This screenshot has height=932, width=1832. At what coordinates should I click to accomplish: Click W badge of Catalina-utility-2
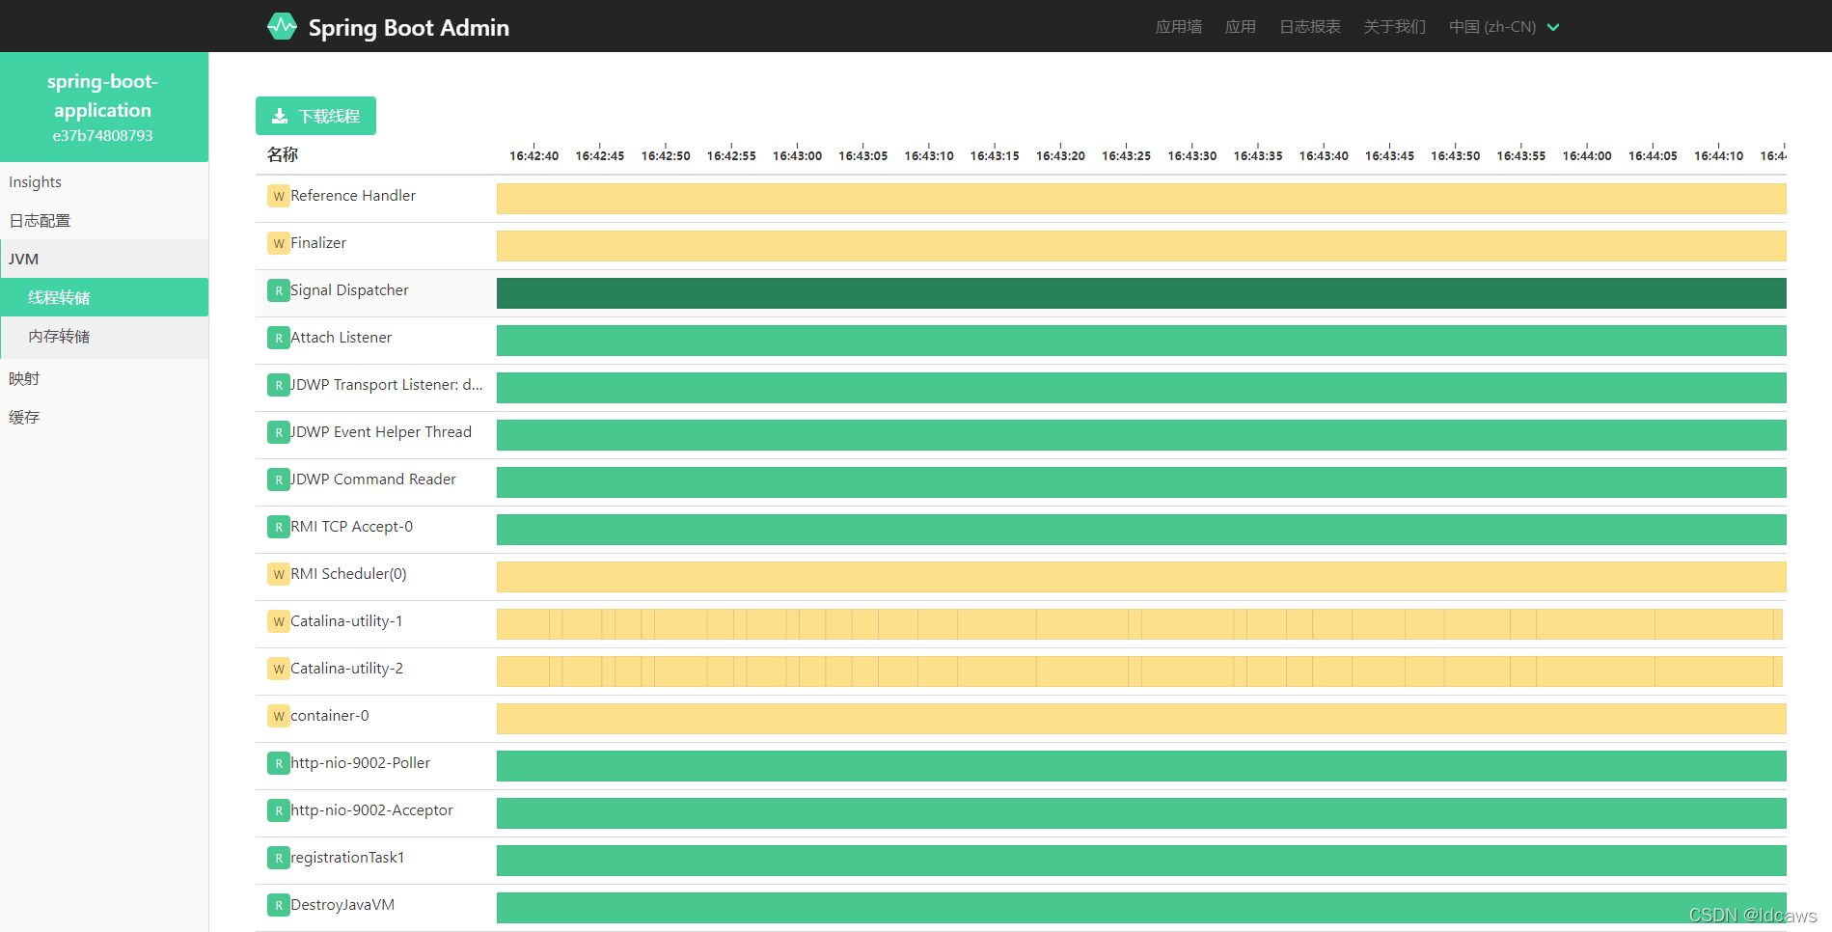[279, 669]
